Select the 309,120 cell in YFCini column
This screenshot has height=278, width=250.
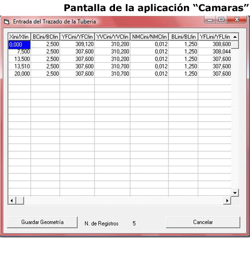(77, 44)
